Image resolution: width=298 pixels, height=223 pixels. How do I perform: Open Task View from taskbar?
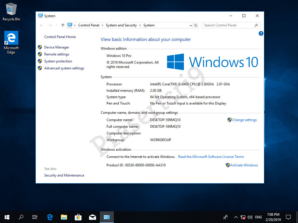point(35,217)
